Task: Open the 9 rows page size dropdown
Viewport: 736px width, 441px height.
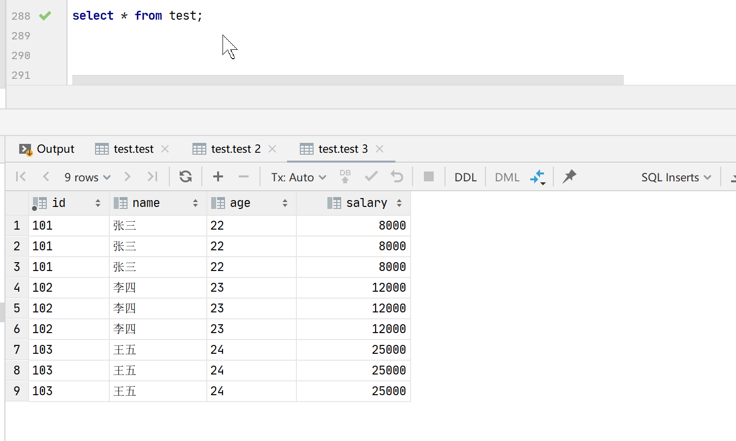Action: pos(87,177)
